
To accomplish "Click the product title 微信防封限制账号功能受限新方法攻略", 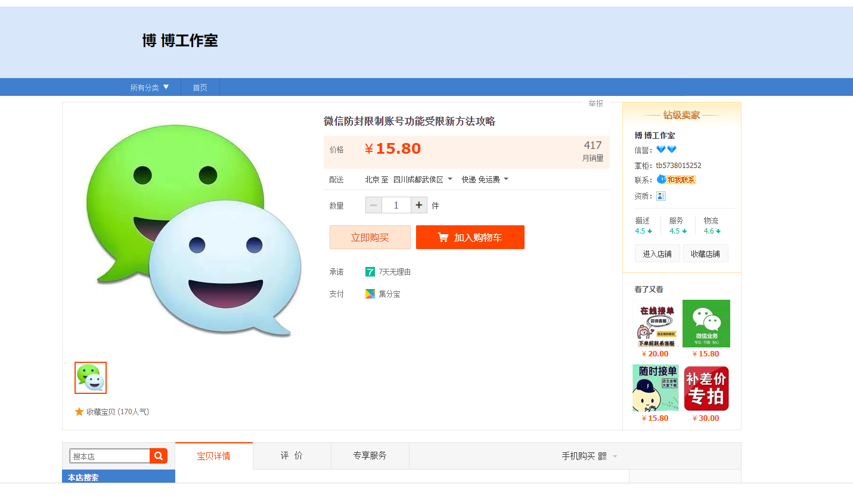I will pos(410,122).
